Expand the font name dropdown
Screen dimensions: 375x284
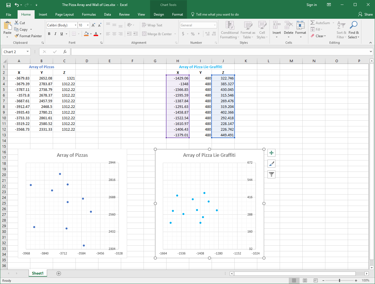coord(75,25)
